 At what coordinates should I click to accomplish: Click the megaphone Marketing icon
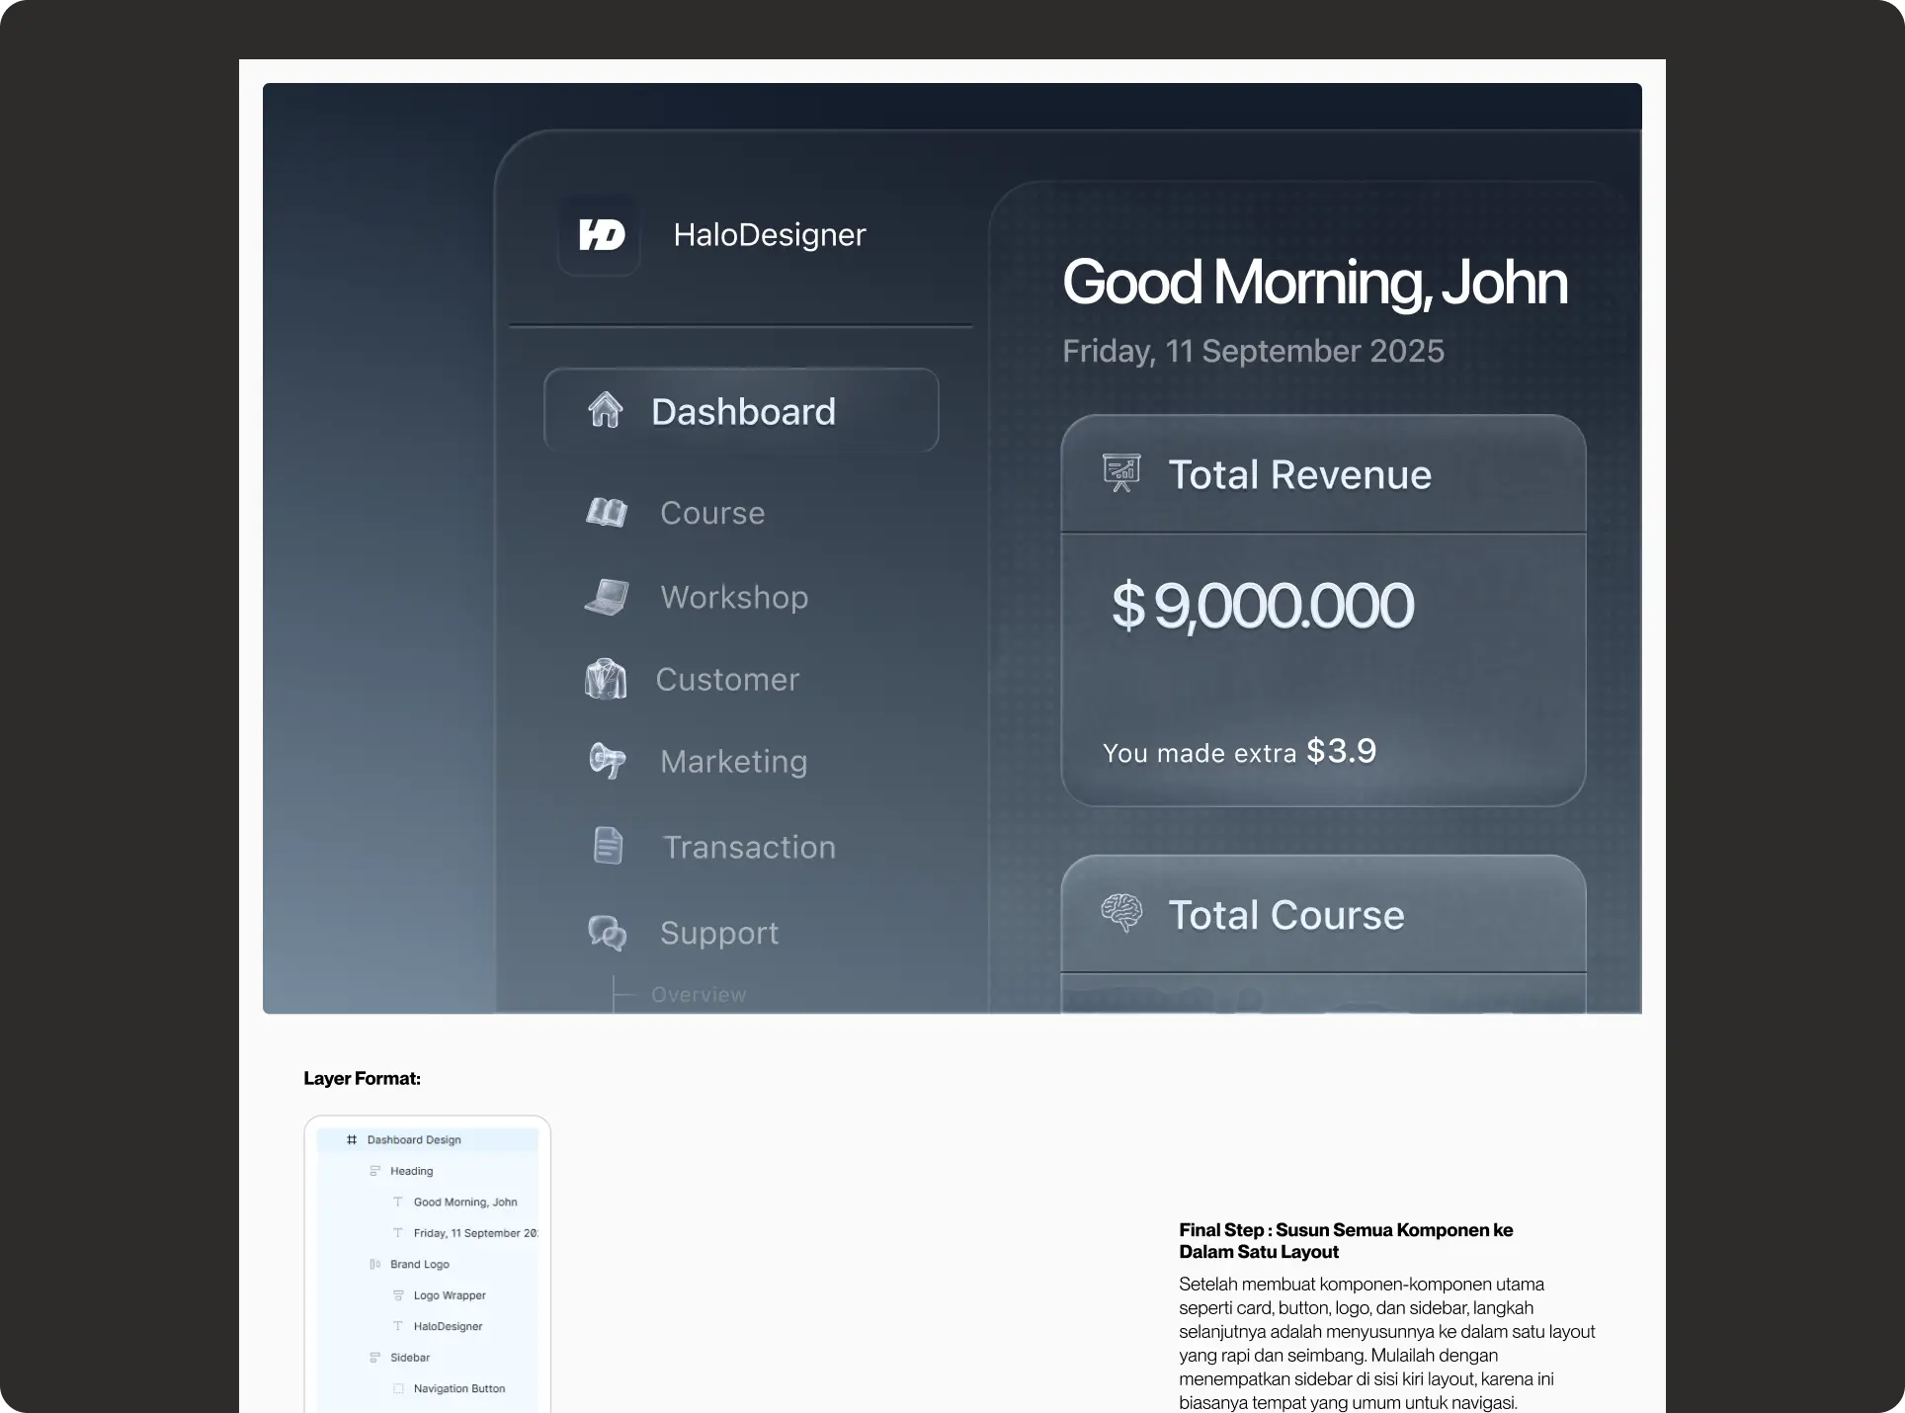pos(608,761)
